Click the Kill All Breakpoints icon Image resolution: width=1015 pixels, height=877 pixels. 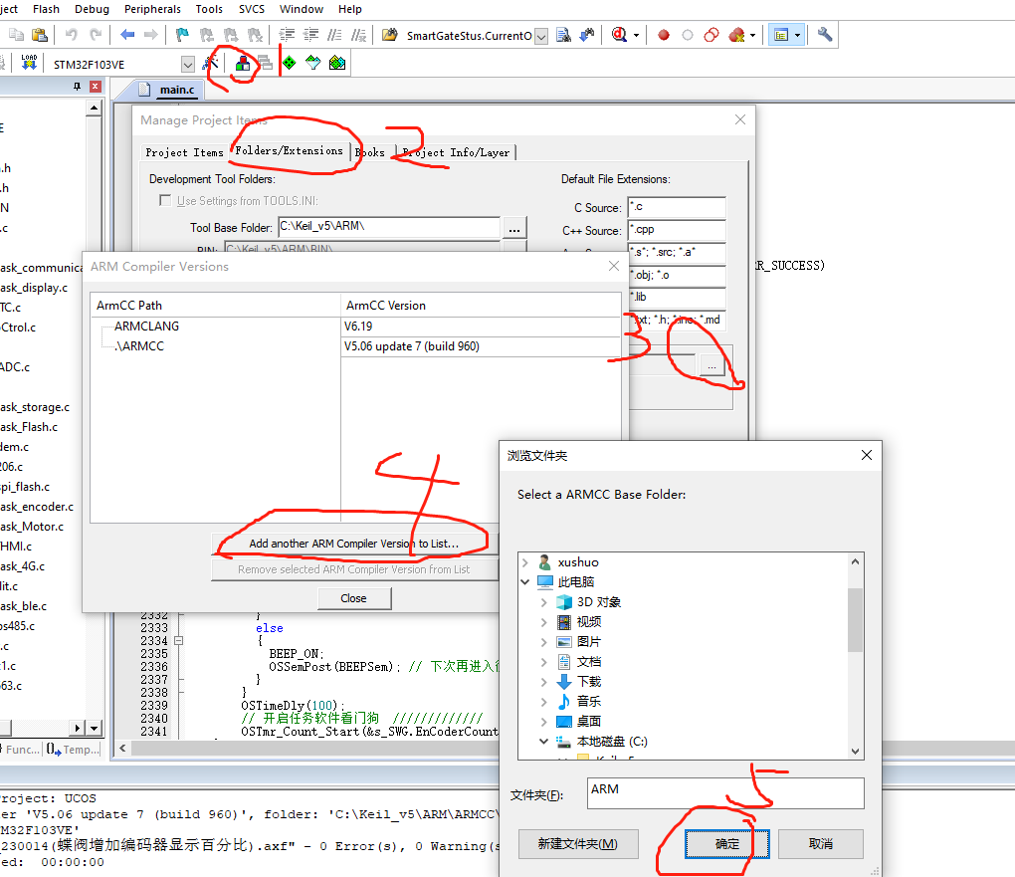coord(736,35)
